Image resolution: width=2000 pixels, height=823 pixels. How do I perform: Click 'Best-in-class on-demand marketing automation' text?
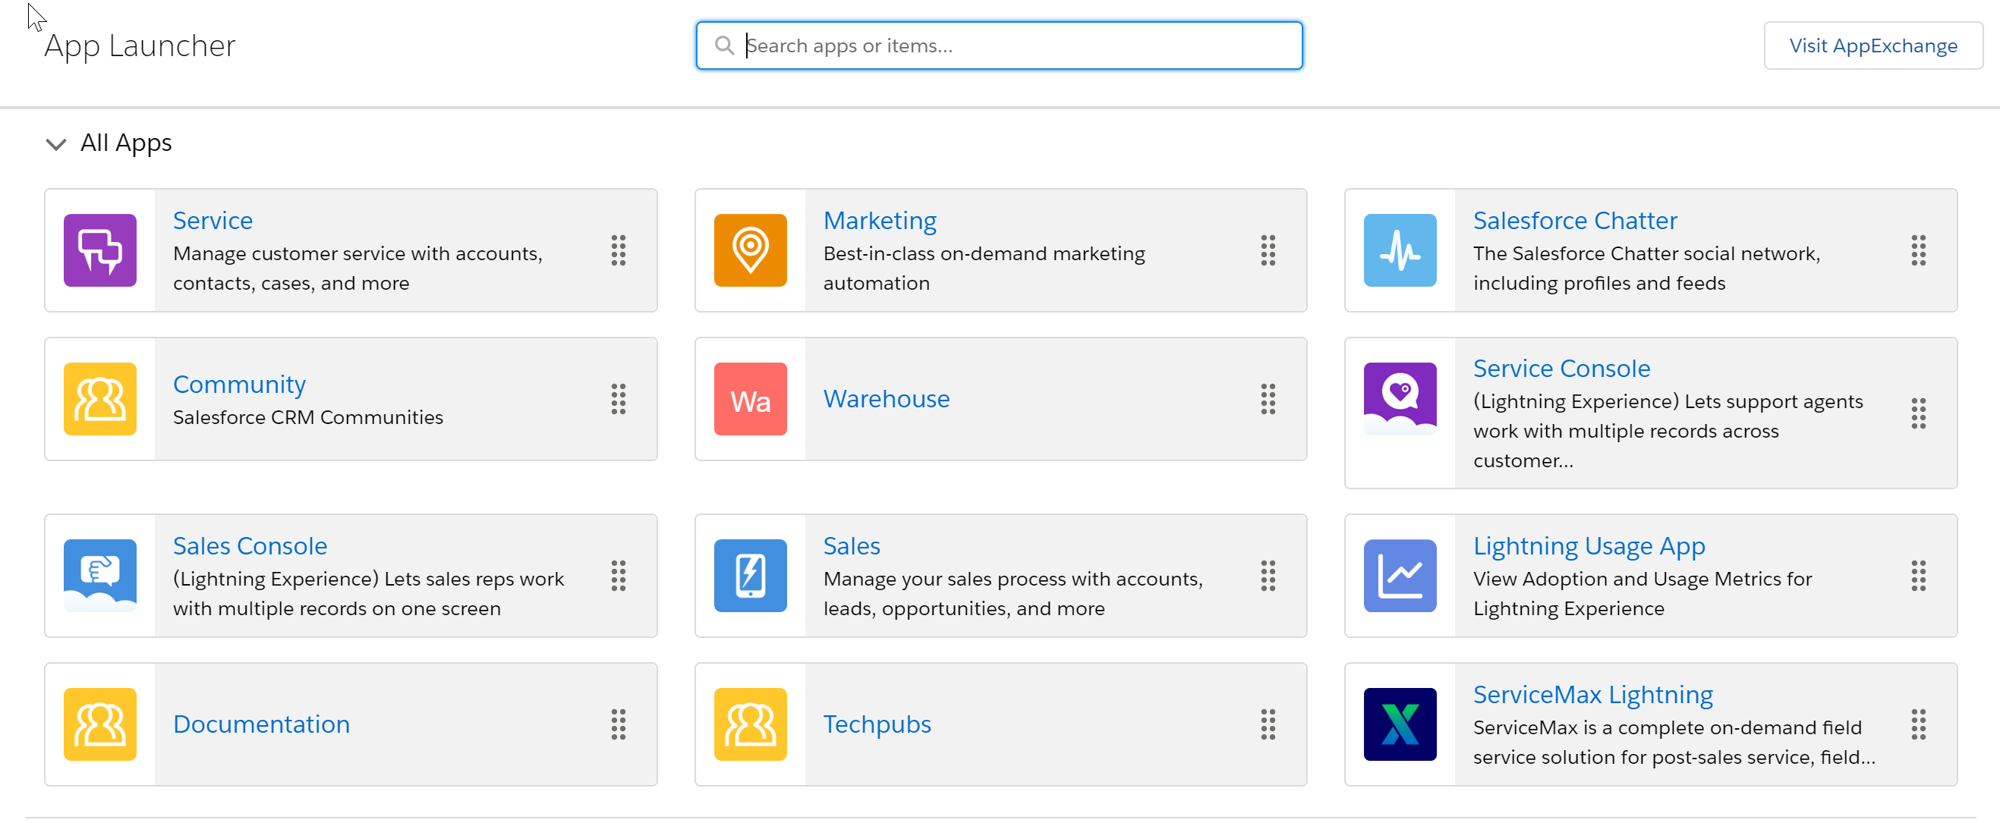[984, 269]
